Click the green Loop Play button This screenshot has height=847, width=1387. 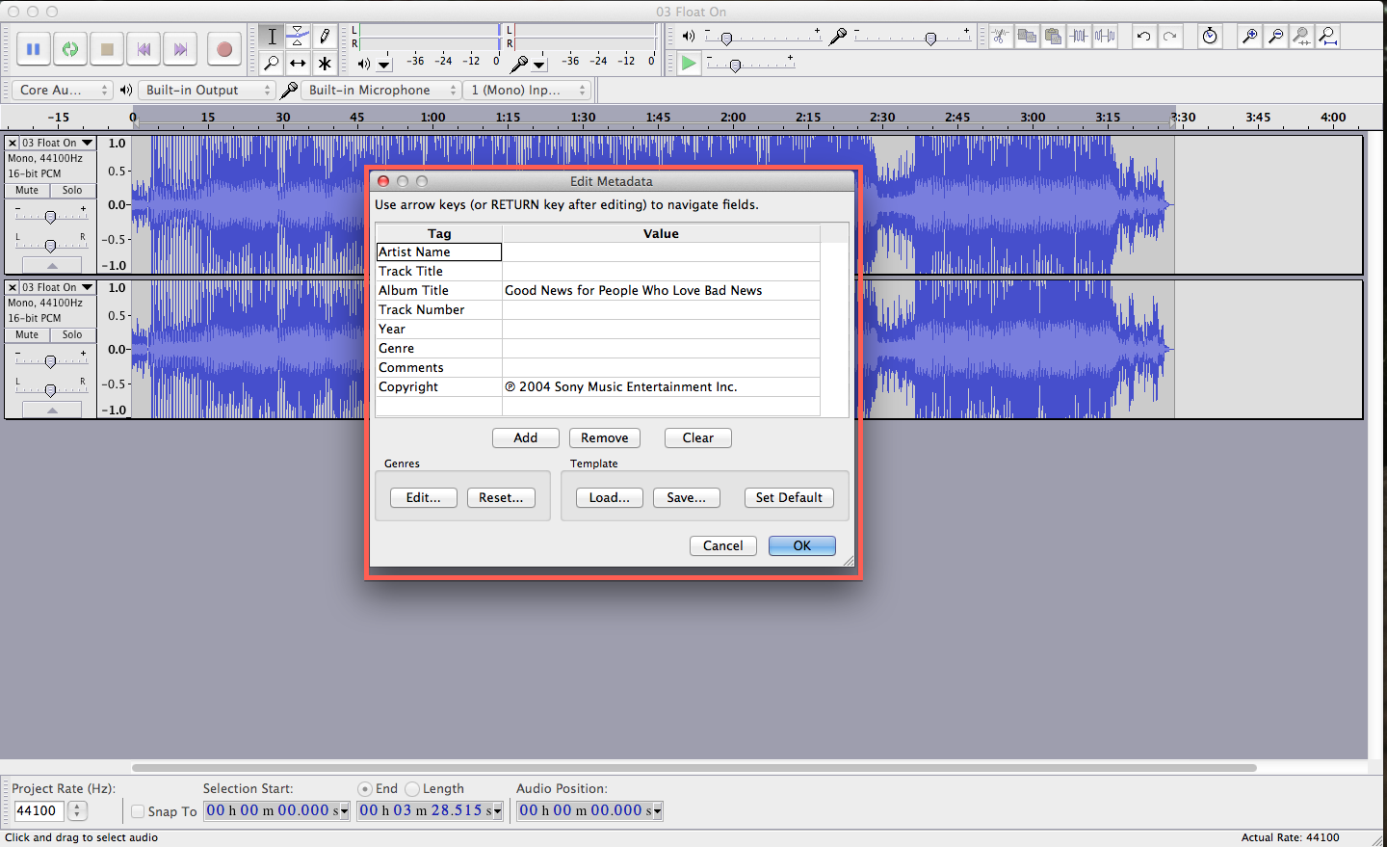coord(70,49)
